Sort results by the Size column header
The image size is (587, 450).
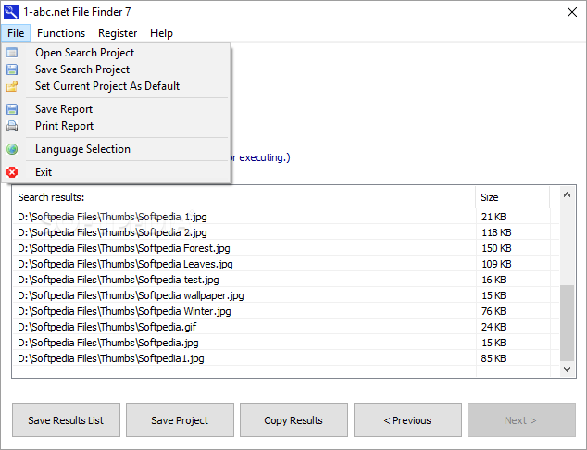(511, 197)
